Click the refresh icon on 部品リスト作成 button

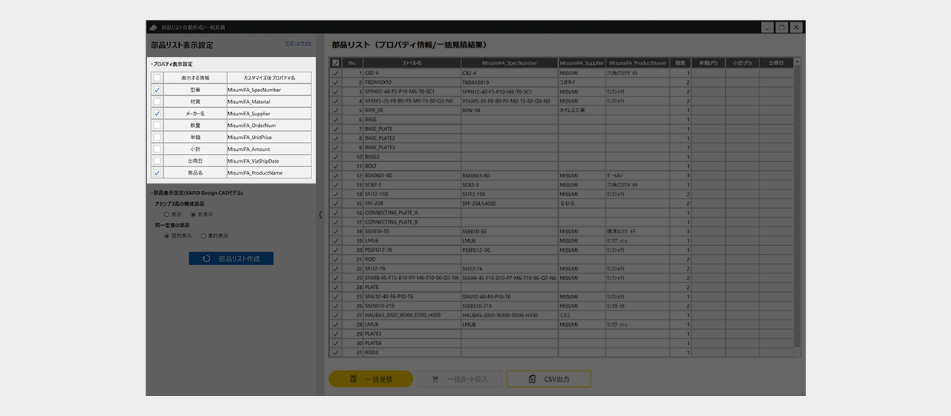205,259
